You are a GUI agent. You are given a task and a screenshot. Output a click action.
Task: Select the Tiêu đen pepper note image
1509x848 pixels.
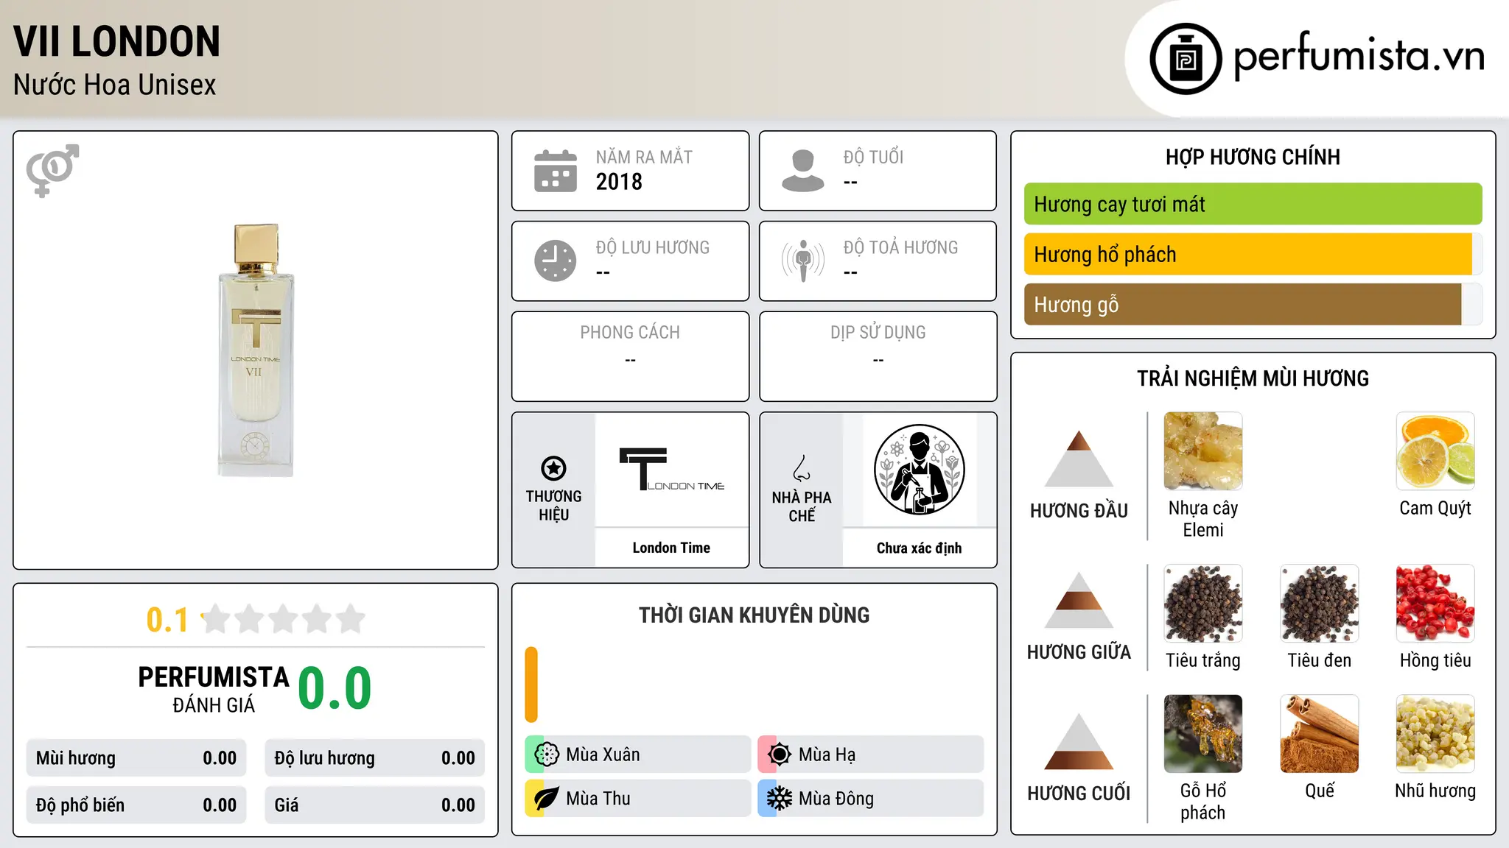click(x=1320, y=604)
